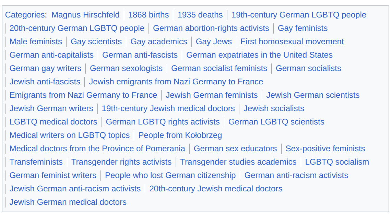The width and height of the screenshot is (391, 214).
Task: Click People who lost German citizenship link
Action: point(170,175)
